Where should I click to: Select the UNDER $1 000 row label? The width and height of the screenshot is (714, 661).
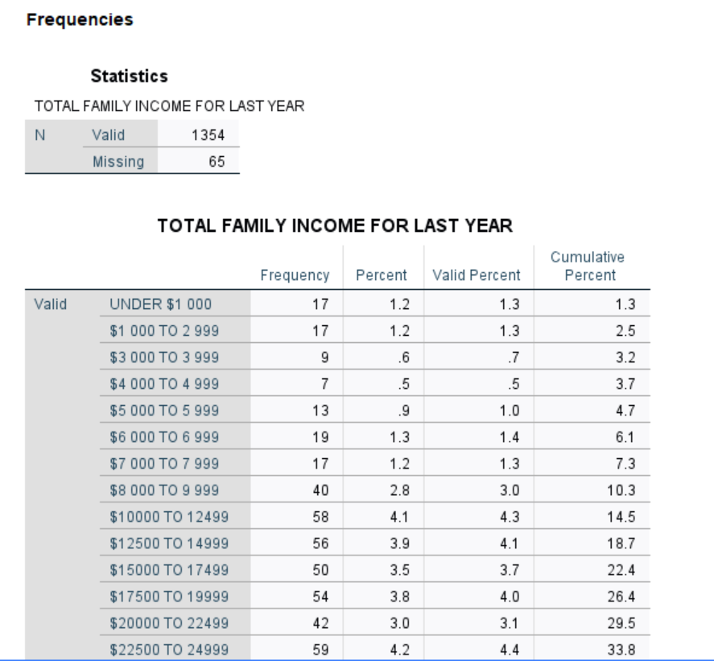(x=161, y=304)
